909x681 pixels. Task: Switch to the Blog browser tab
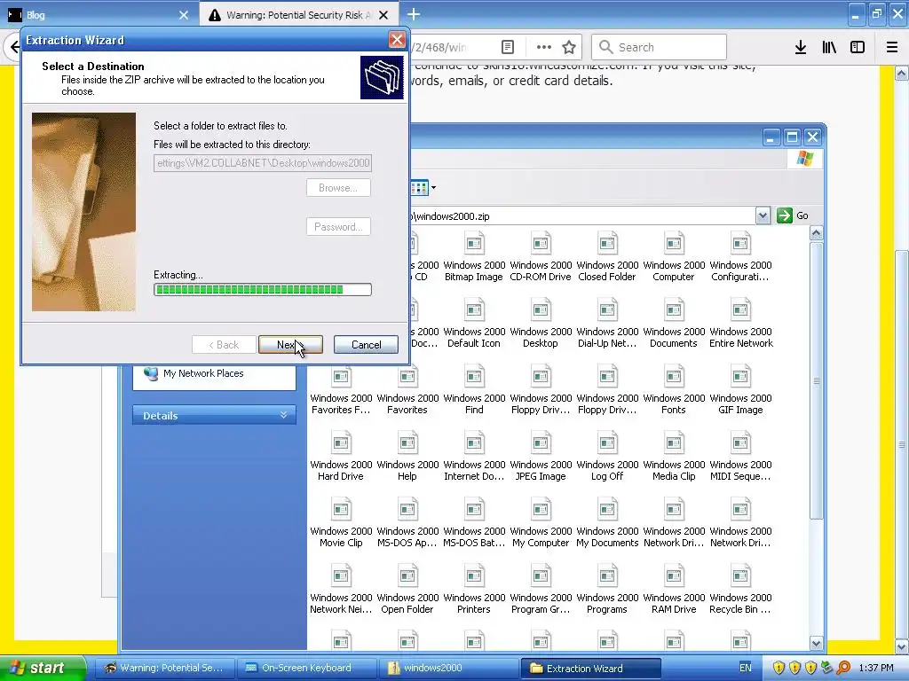coord(99,15)
